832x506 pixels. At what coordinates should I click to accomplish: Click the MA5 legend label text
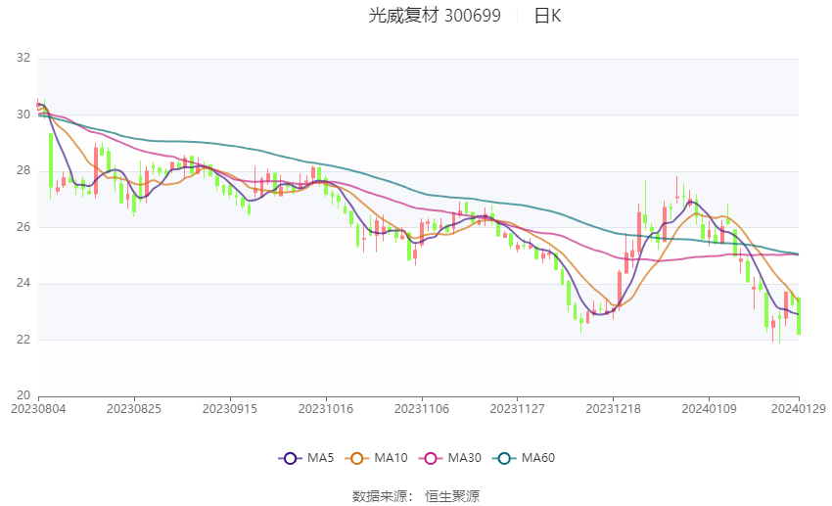point(320,458)
